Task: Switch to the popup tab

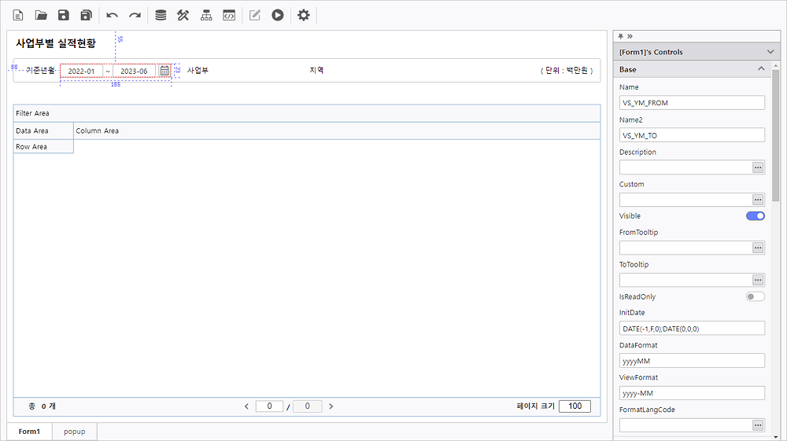Action: (x=75, y=432)
